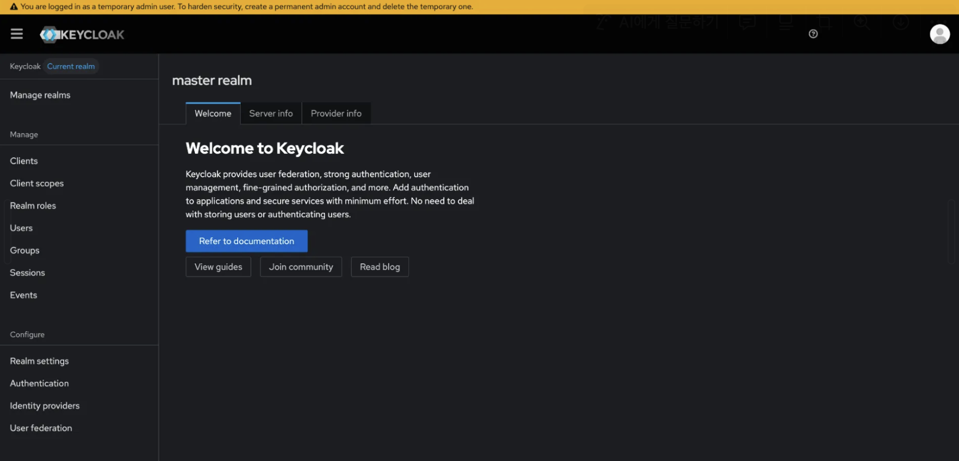Viewport: 959px width, 461px height.
Task: Open the help question mark icon
Action: [x=813, y=34]
